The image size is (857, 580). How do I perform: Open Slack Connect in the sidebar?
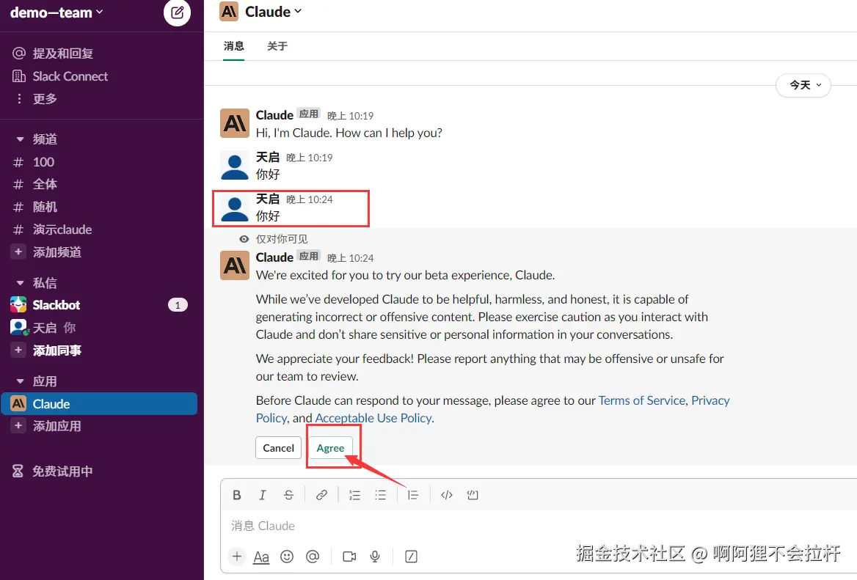pyautogui.click(x=70, y=76)
